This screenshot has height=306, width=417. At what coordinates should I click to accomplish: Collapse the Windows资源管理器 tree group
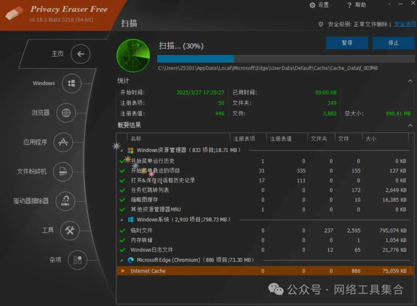pos(122,151)
